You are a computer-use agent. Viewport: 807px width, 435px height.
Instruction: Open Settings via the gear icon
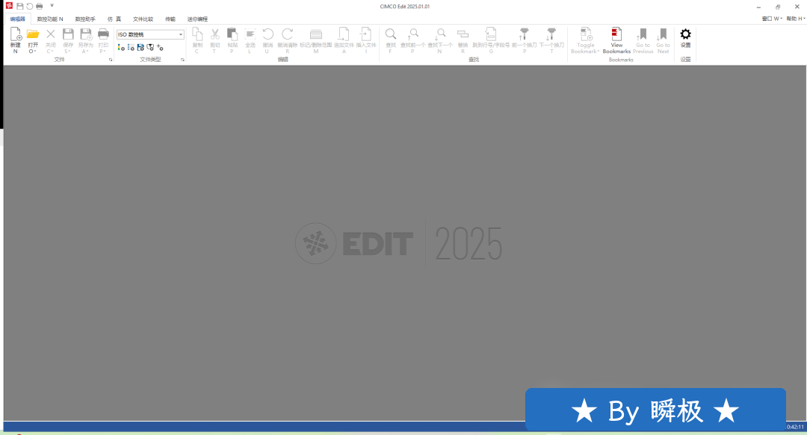click(x=685, y=34)
